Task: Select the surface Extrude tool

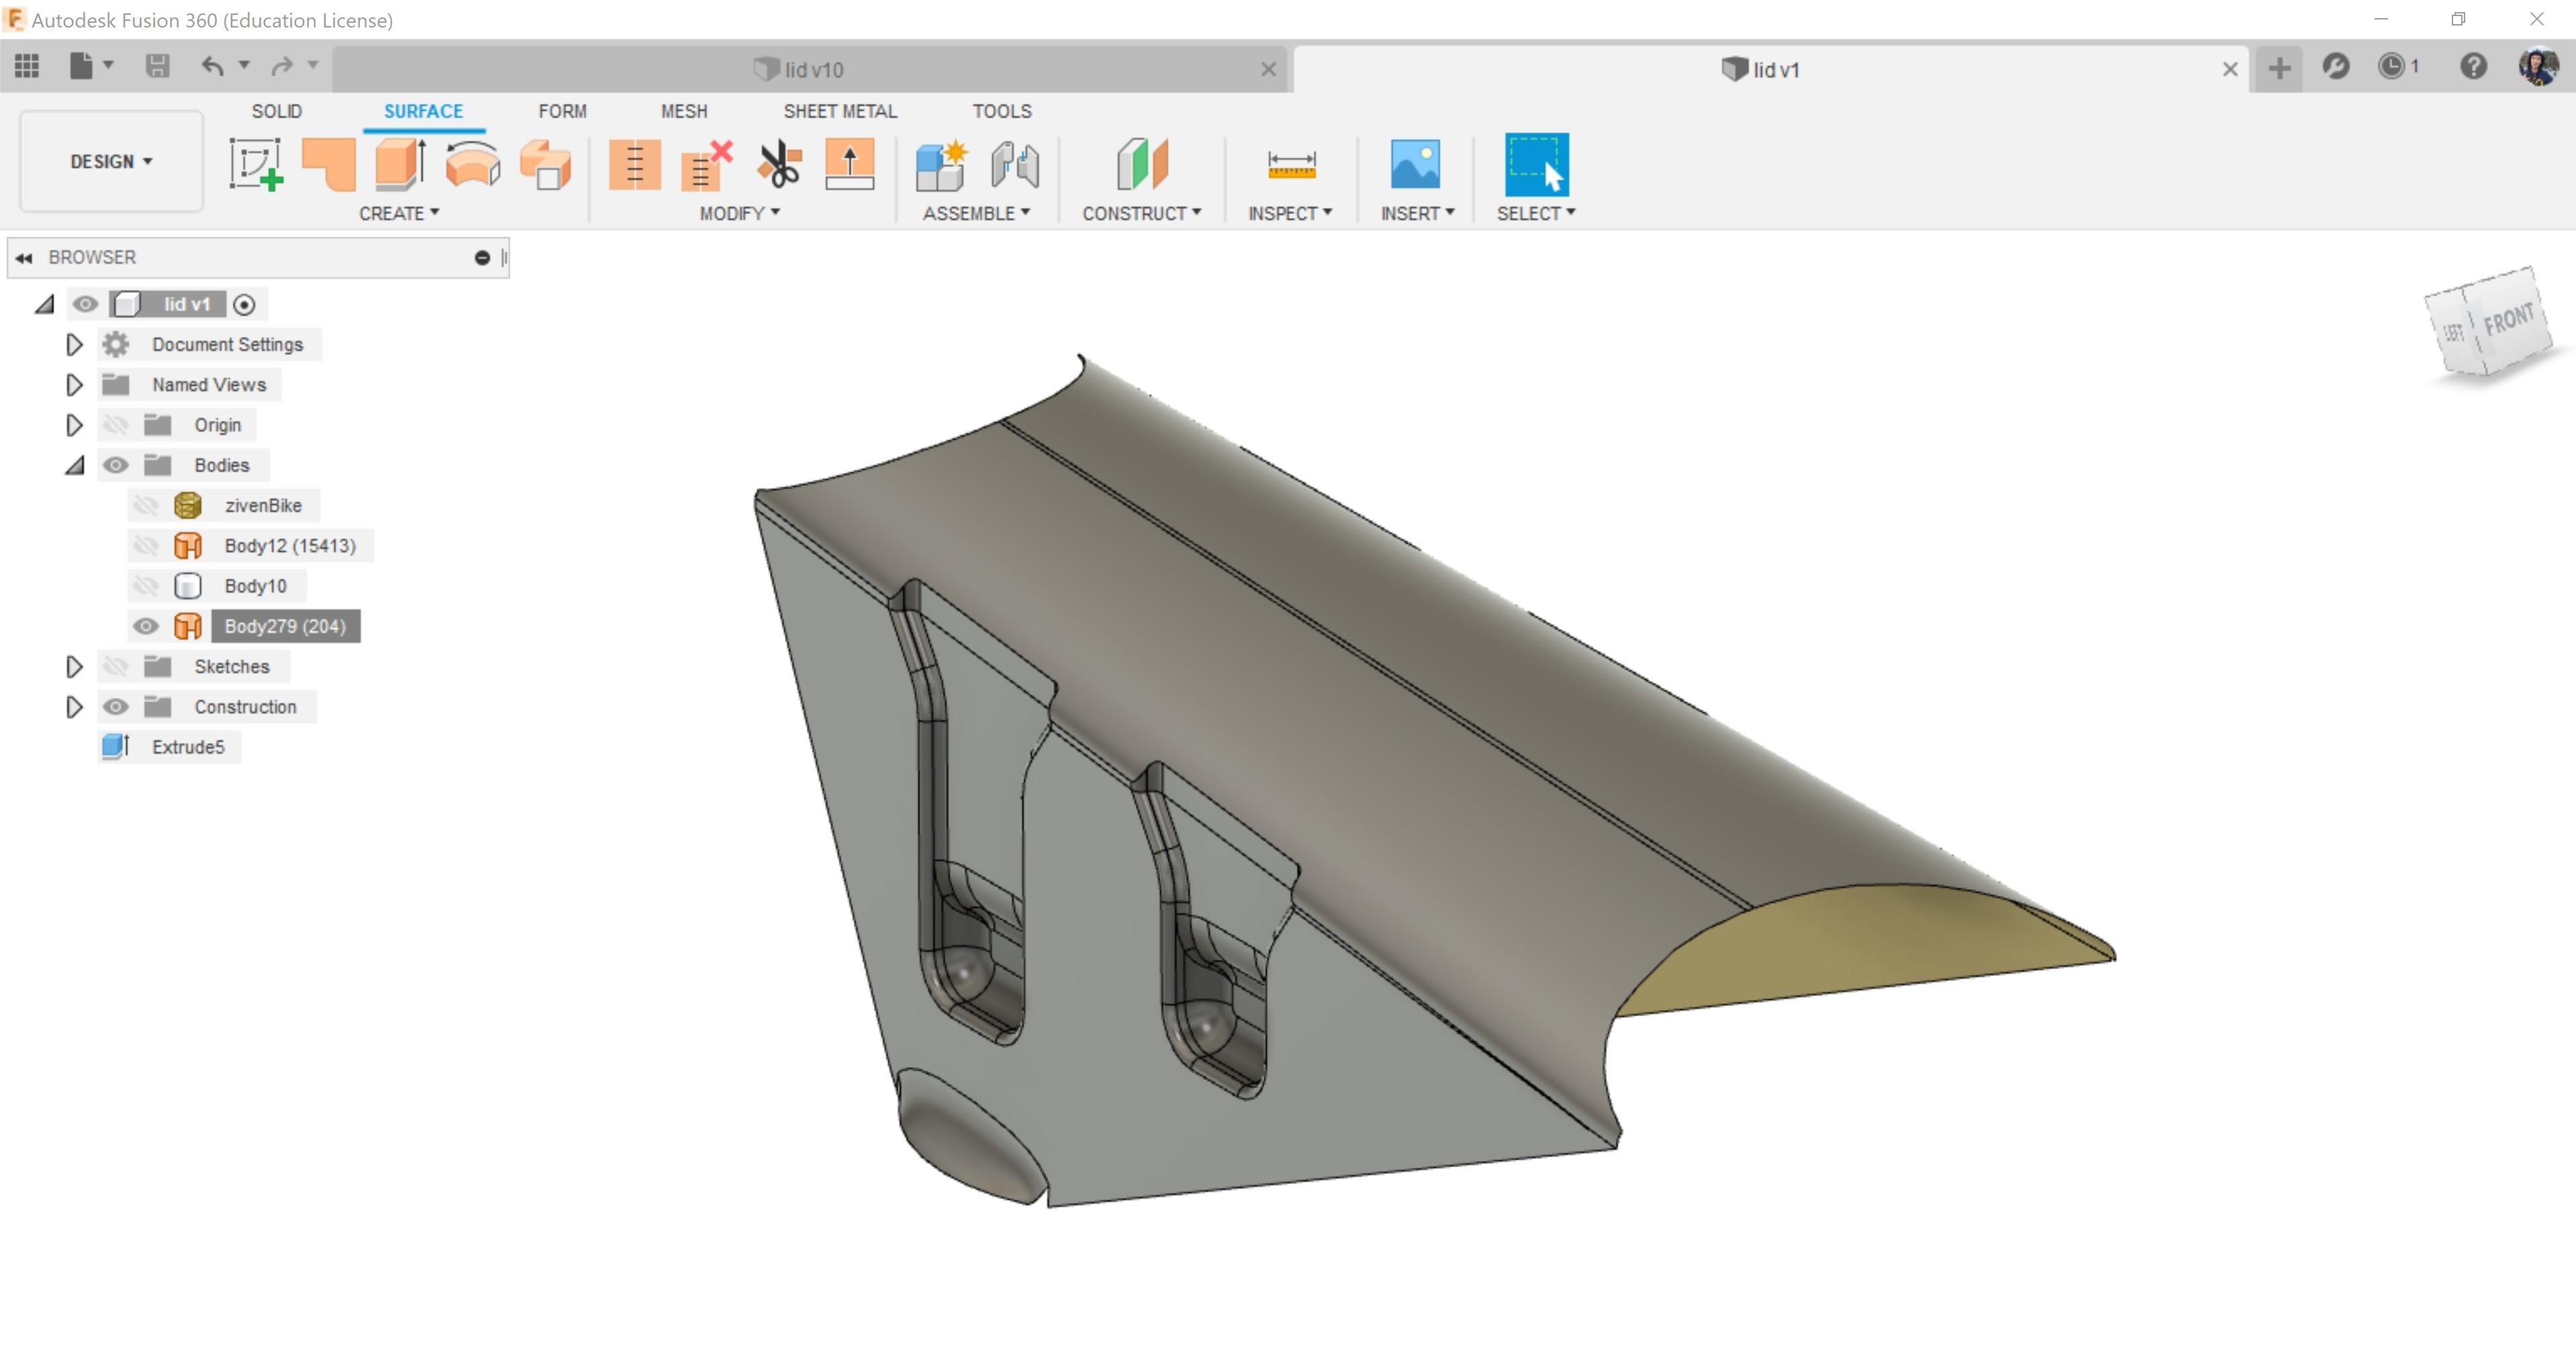Action: click(400, 165)
